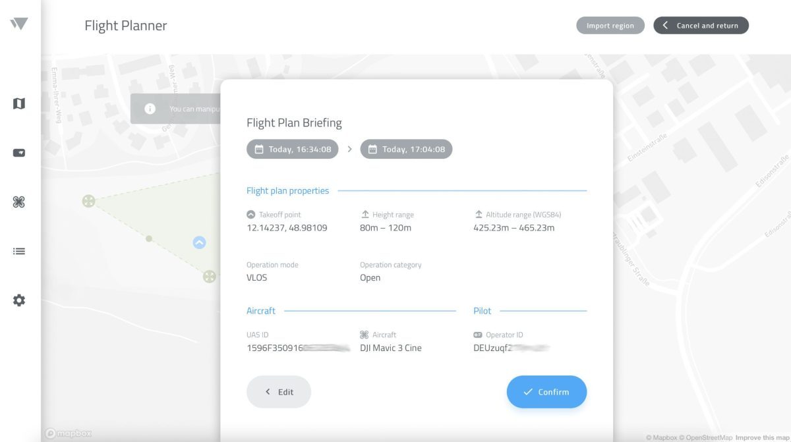Open the flight list sidebar icon

[x=18, y=251]
